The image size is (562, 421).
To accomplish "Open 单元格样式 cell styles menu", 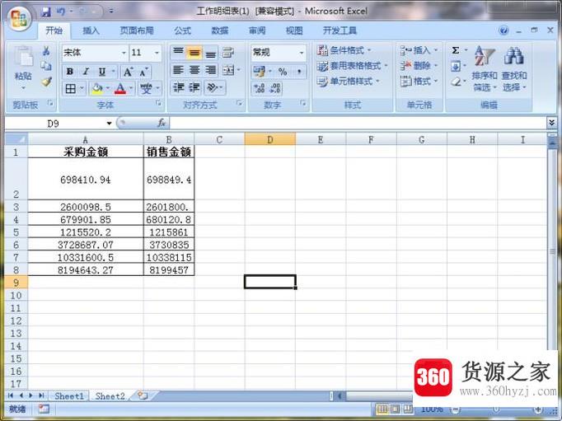I will pyautogui.click(x=348, y=82).
